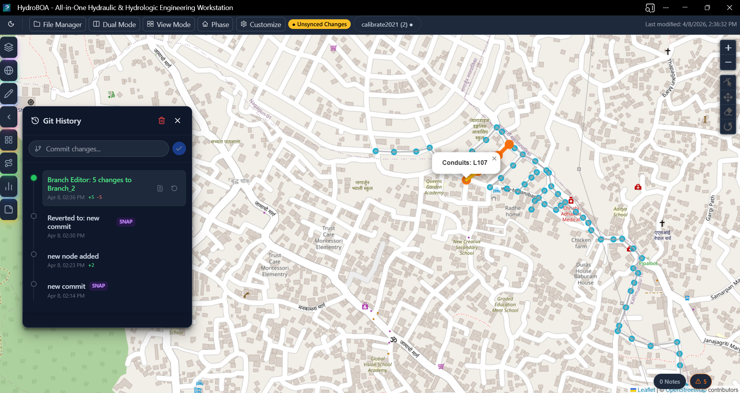Click the Unsynced Changes badge
This screenshot has width=740, height=393.
(x=319, y=24)
